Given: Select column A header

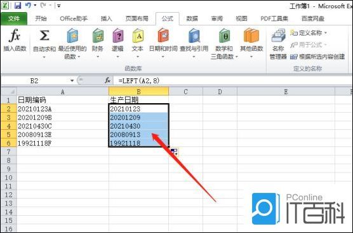Looking at the screenshot, I should click(63, 92).
